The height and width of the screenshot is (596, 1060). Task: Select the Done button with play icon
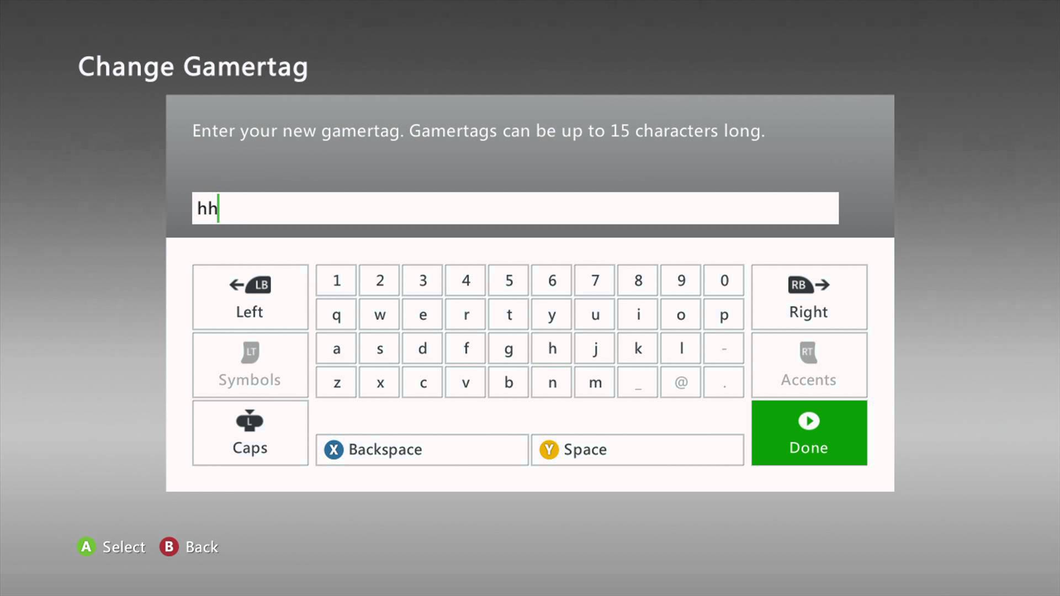coord(809,432)
